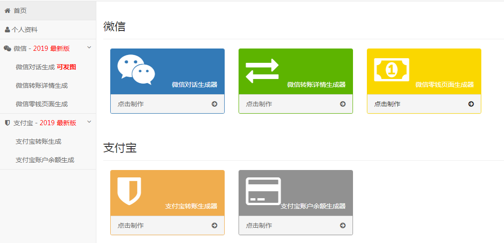Select 支付宝 - 2019 最新版 menu header
This screenshot has width=504, height=243.
click(48, 123)
